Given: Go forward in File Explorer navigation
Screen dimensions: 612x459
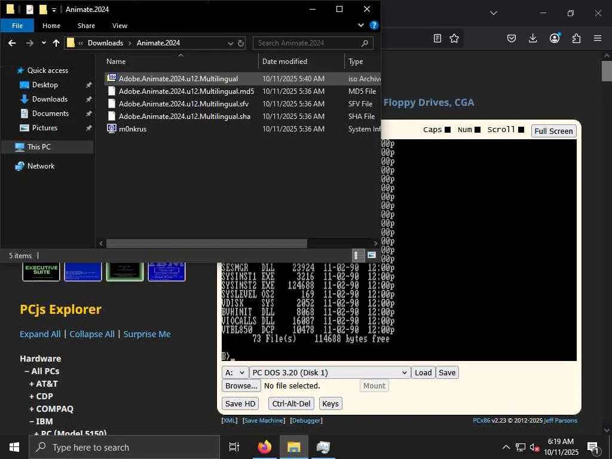Looking at the screenshot, I should (30, 43).
